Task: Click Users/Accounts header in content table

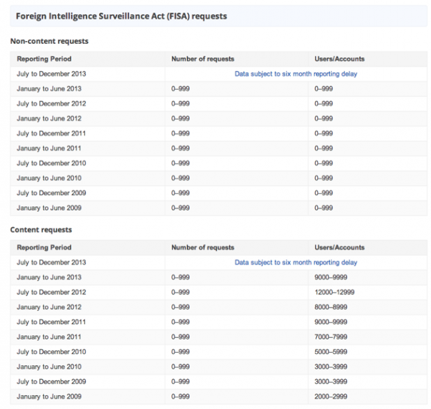Action: tap(339, 247)
